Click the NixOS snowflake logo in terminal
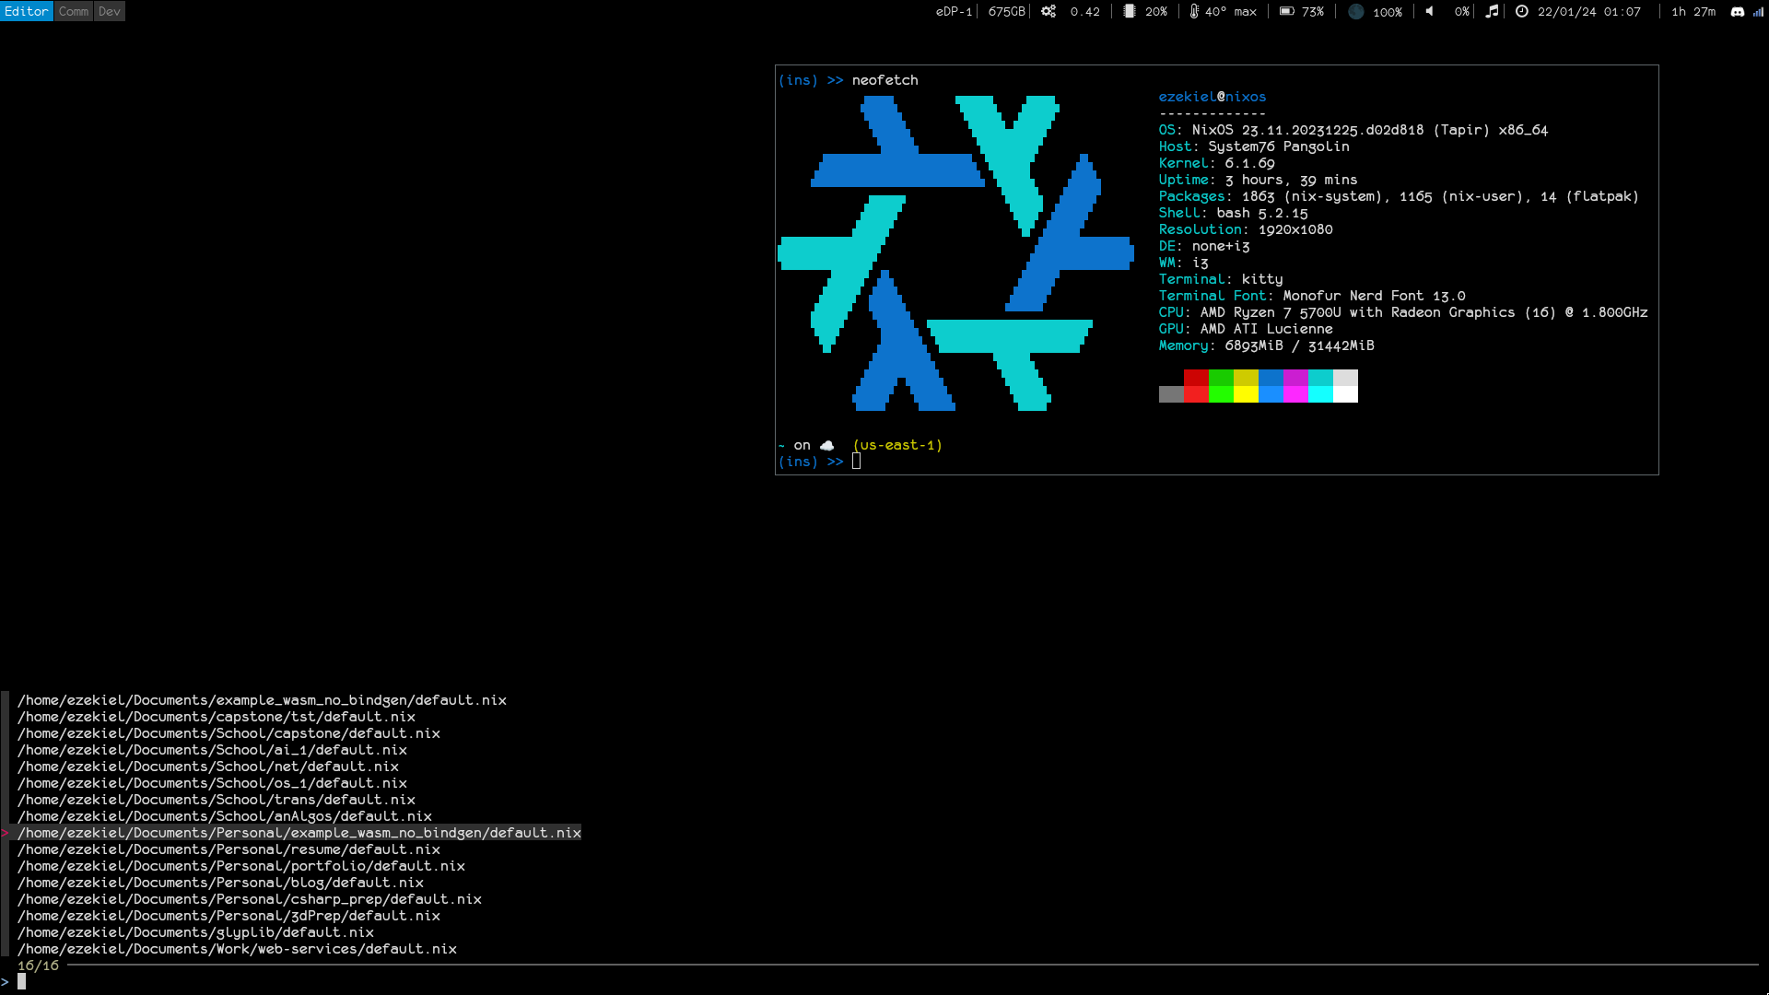Image resolution: width=1769 pixels, height=995 pixels. point(955,252)
